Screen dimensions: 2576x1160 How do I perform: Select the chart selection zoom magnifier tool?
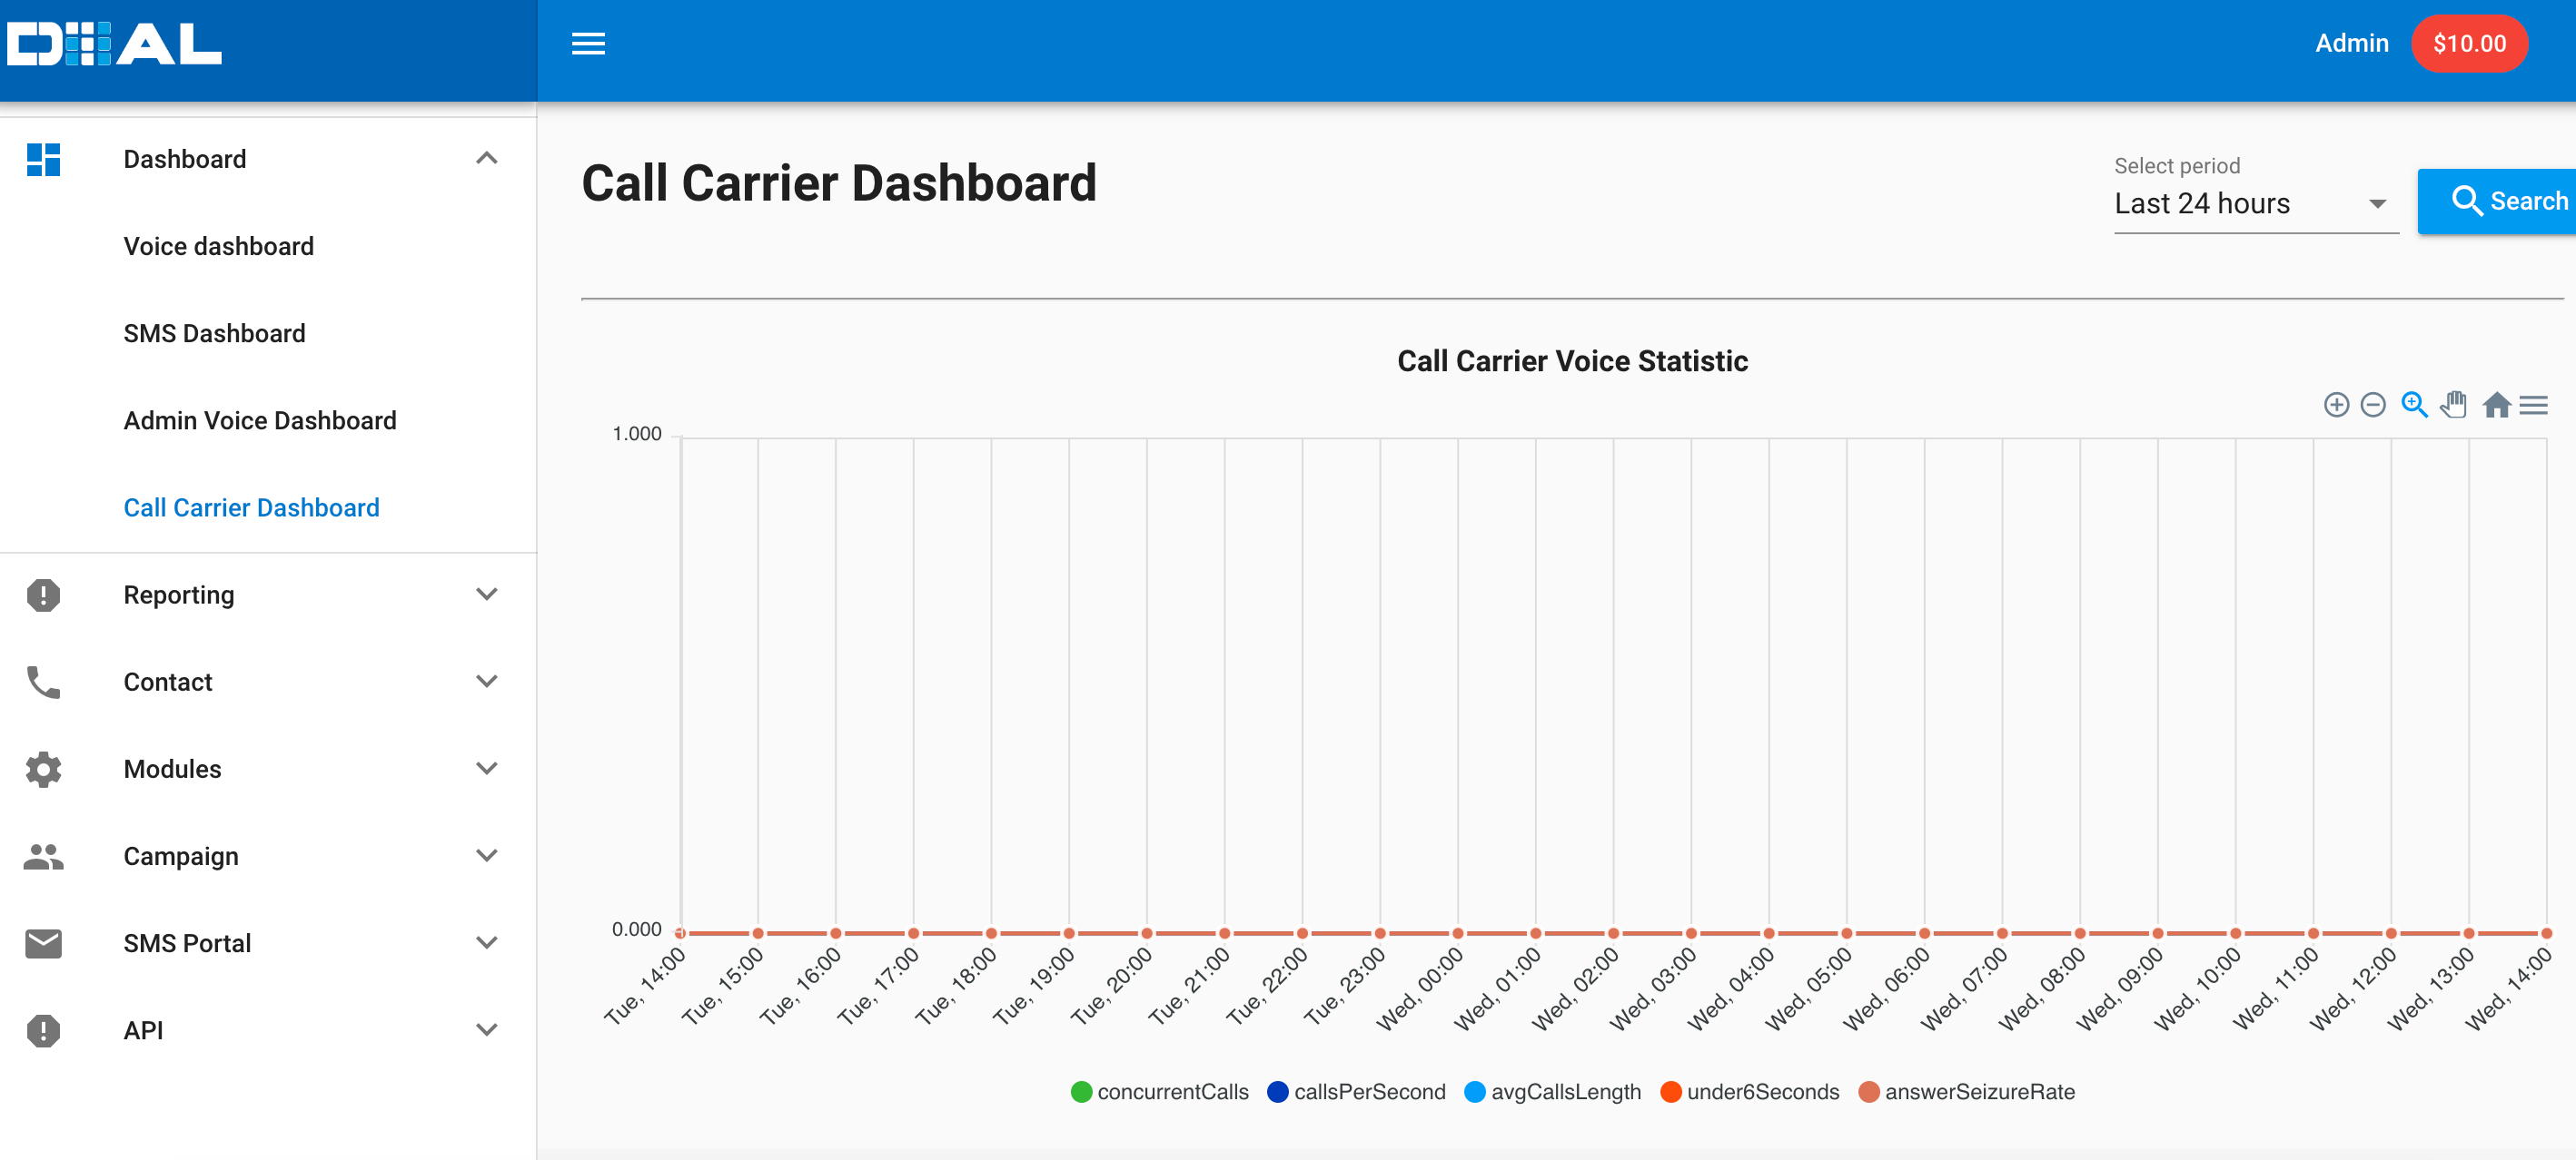pos(2414,405)
